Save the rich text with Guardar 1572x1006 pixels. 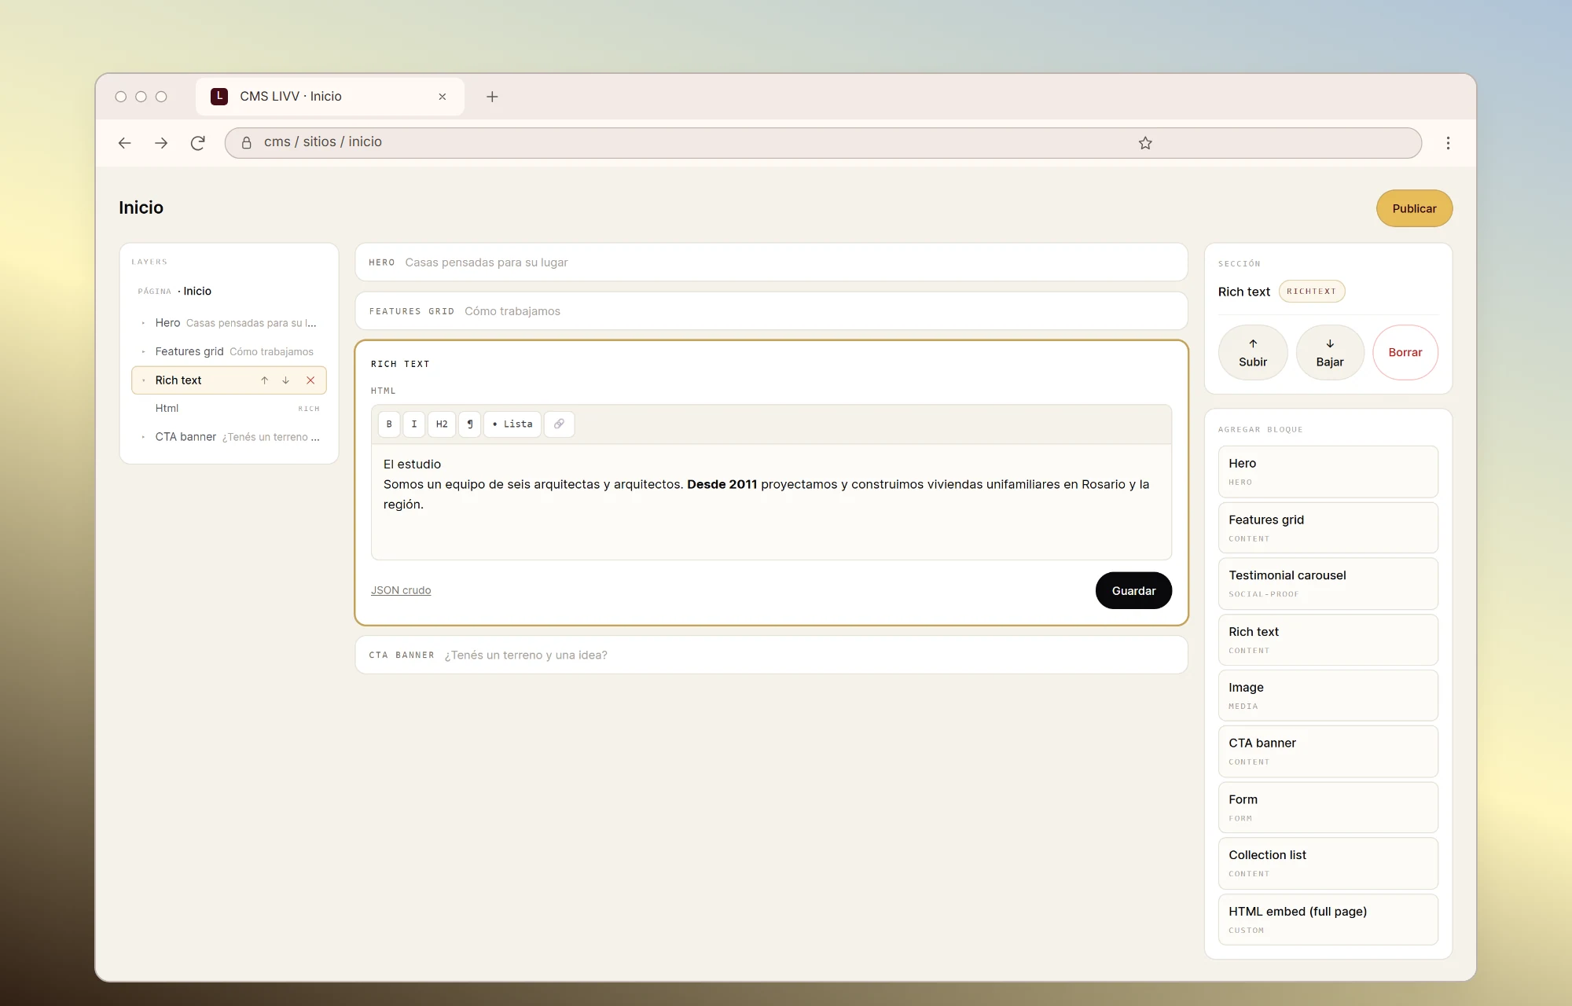click(x=1133, y=590)
